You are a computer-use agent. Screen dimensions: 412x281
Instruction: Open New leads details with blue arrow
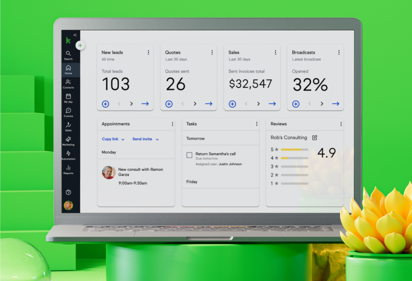tap(145, 104)
